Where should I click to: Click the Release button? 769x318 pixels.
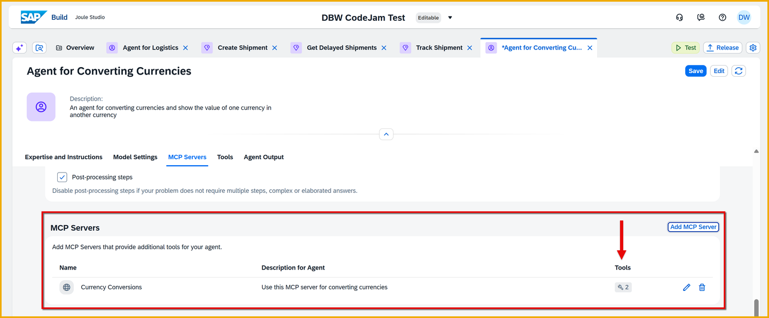[723, 48]
